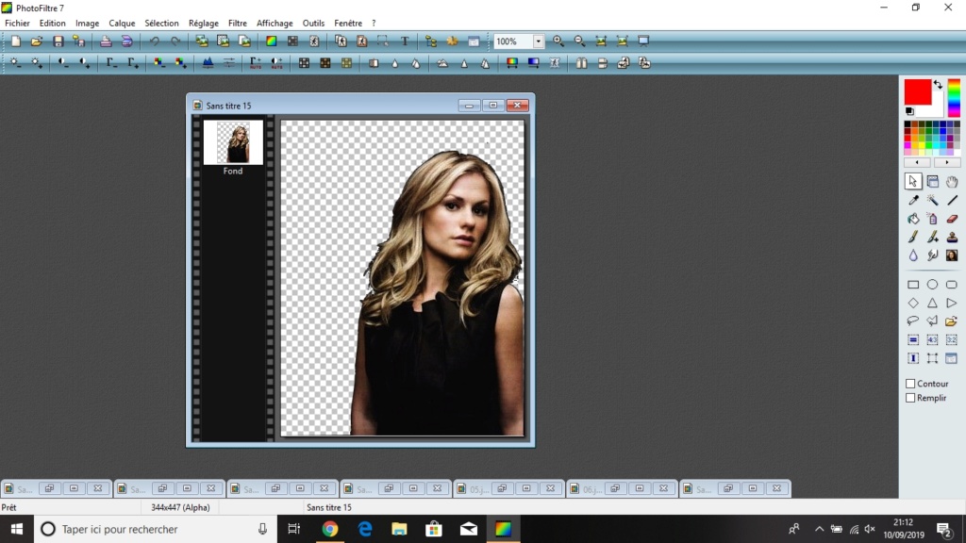Image resolution: width=966 pixels, height=543 pixels.
Task: Select the Clone Stamp tool
Action: tap(952, 237)
